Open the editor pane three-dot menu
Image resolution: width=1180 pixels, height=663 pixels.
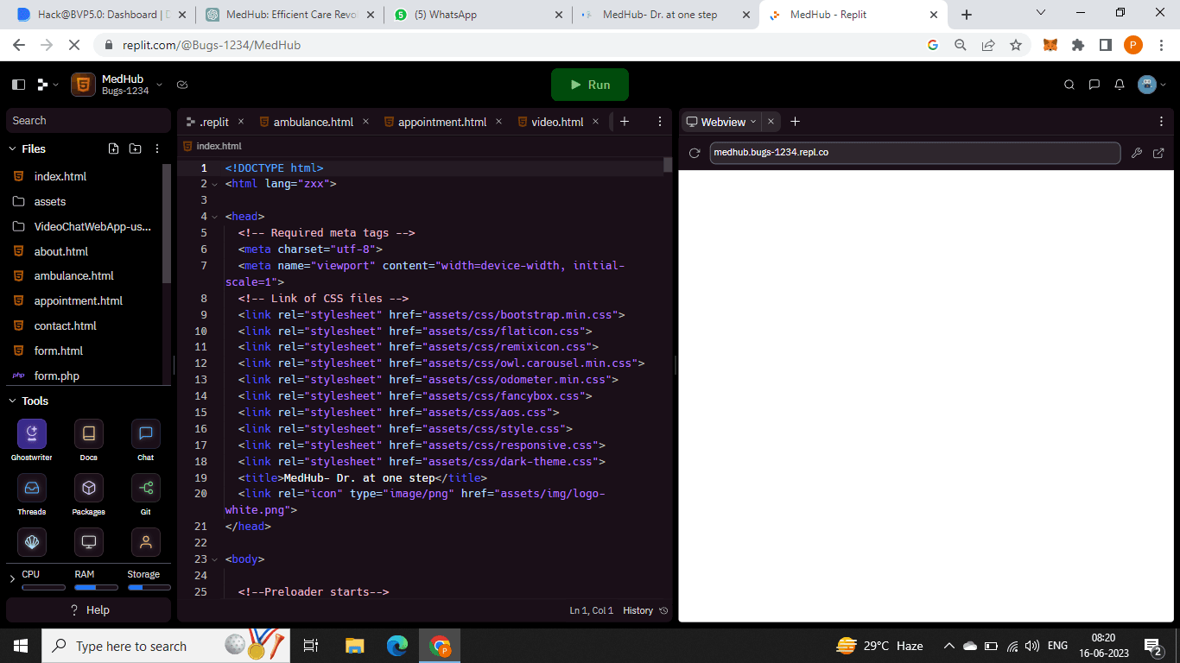click(x=660, y=122)
